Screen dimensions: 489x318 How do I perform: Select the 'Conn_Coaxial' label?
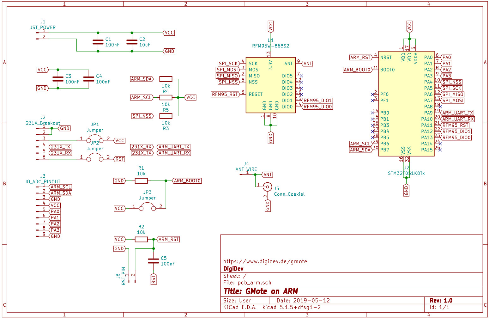pos(289,194)
